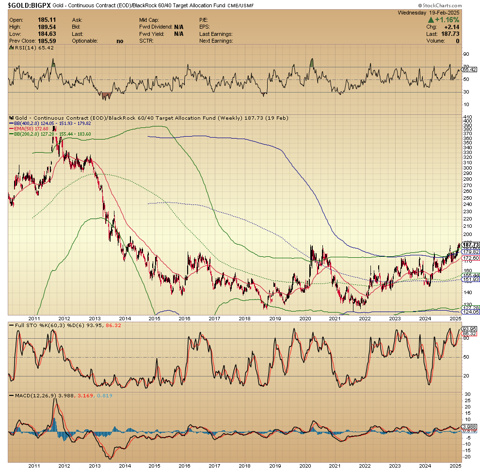Click the EPS: label

205,27
